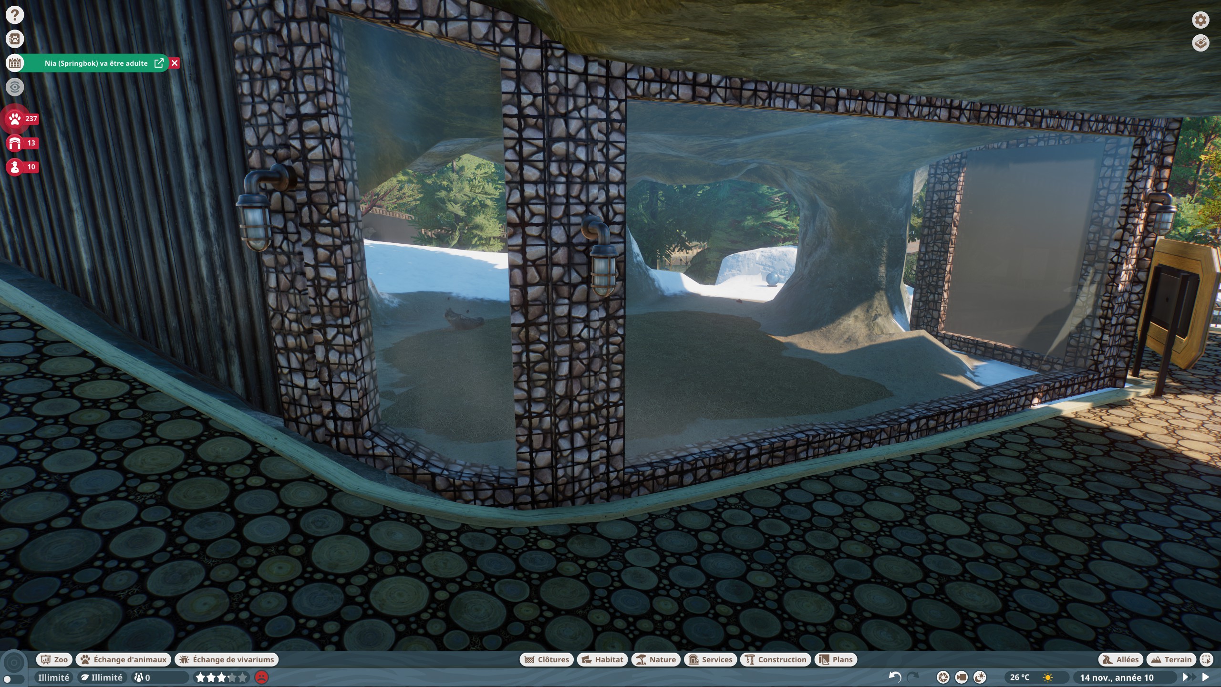
Task: Open the settings gear icon
Action: click(1200, 20)
